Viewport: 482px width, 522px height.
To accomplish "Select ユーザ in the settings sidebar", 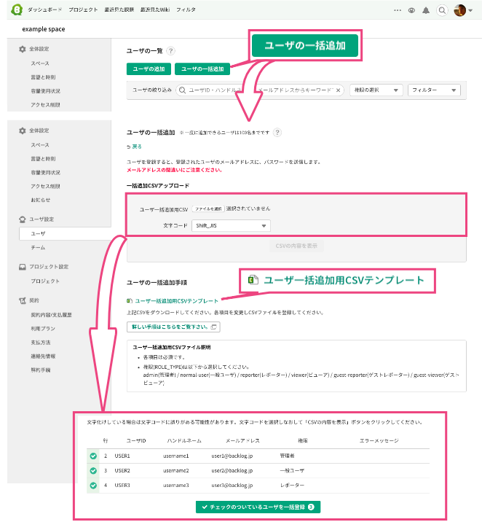I will click(65, 234).
